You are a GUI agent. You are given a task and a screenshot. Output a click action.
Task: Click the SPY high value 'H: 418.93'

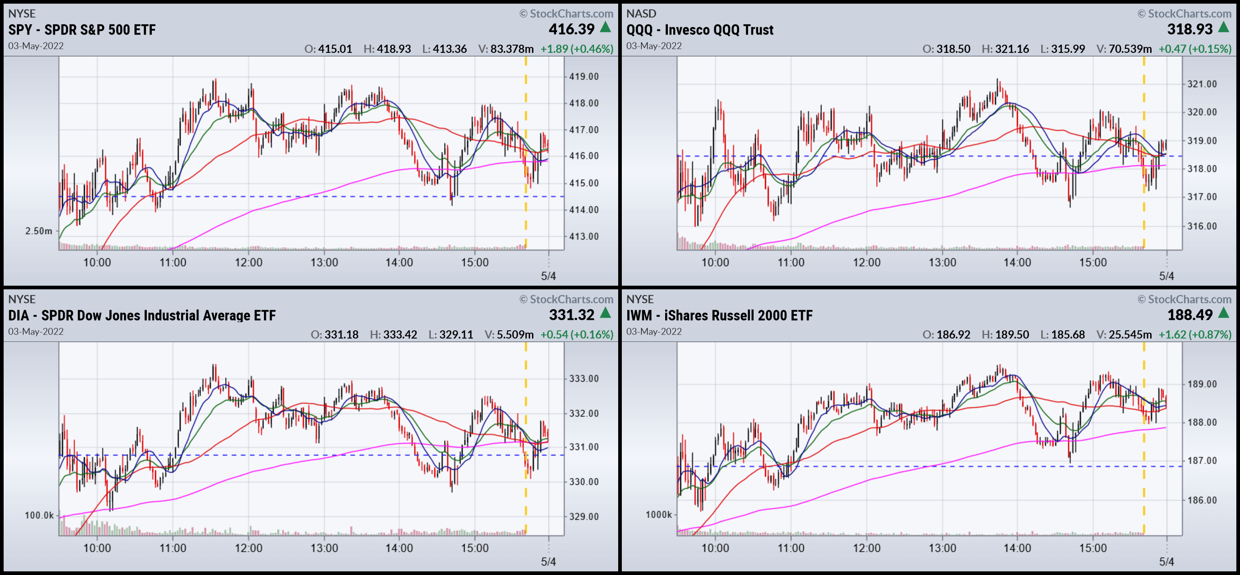(x=387, y=49)
